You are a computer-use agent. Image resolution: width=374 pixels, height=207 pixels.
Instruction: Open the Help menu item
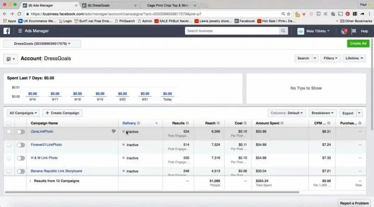364,31
